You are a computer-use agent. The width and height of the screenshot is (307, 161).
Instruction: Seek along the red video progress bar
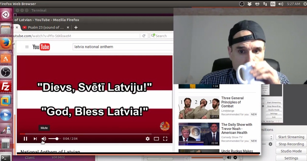coord(95,134)
